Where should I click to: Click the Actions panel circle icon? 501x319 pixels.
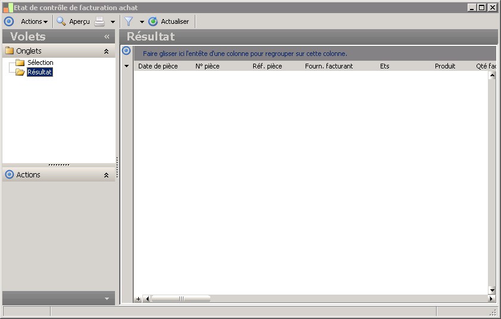(10, 174)
